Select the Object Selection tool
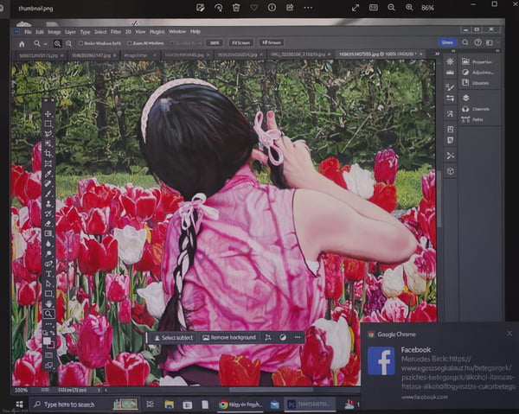 pos(48,143)
